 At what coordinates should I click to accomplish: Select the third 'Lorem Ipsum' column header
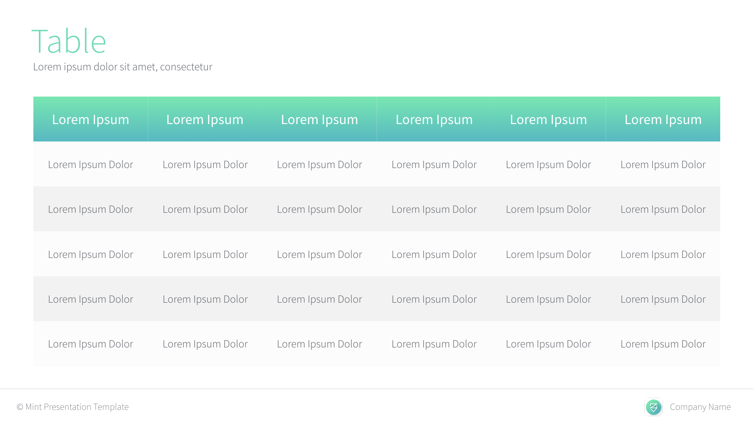(319, 119)
